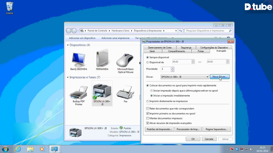Choose Colocar documentos no spool option
273x153 pixels.
148,85
